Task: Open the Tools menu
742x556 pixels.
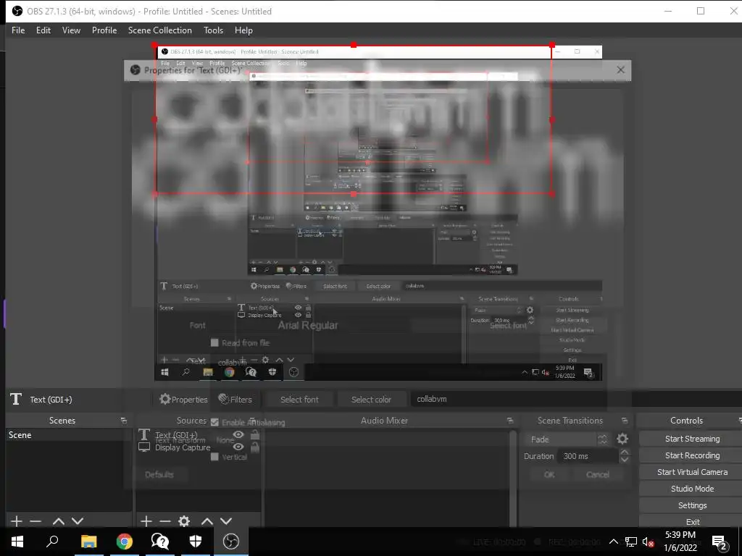Action: pyautogui.click(x=214, y=30)
